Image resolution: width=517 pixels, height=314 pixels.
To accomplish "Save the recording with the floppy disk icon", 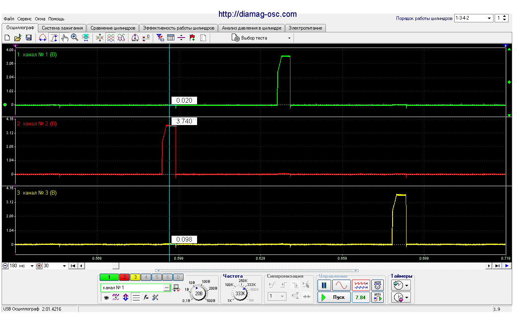I will 29,38.
